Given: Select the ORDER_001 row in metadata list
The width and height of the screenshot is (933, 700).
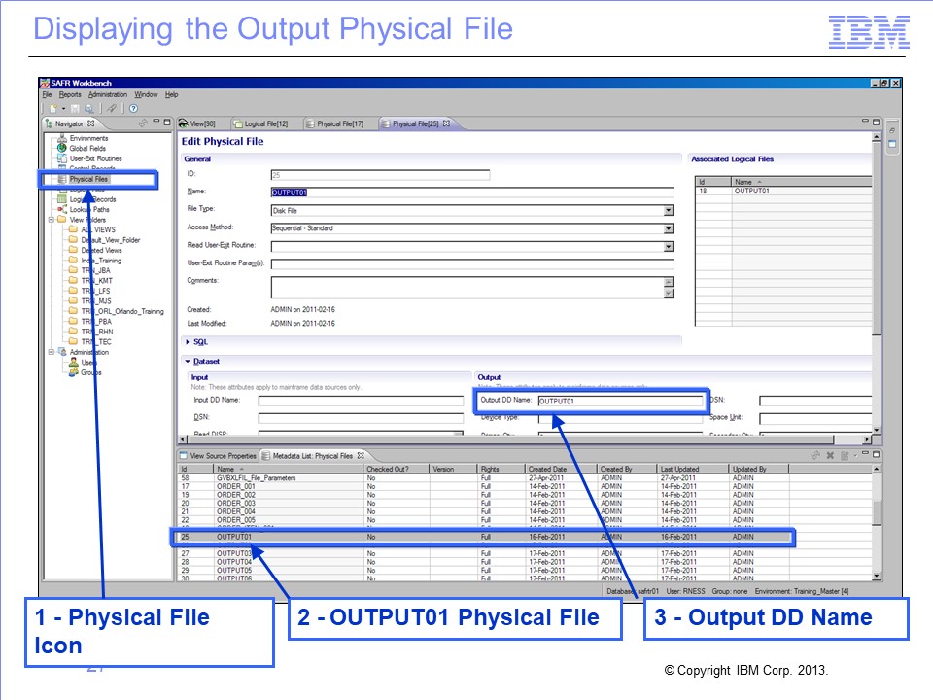Looking at the screenshot, I should 526,486.
